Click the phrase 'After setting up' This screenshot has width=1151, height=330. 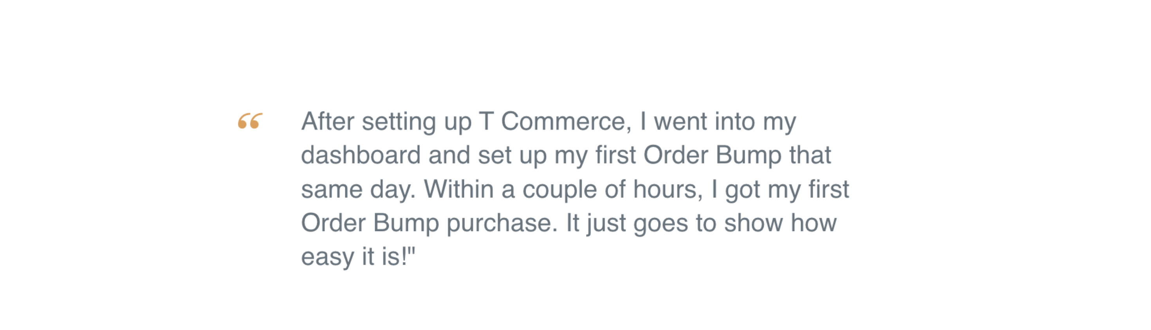(x=386, y=121)
